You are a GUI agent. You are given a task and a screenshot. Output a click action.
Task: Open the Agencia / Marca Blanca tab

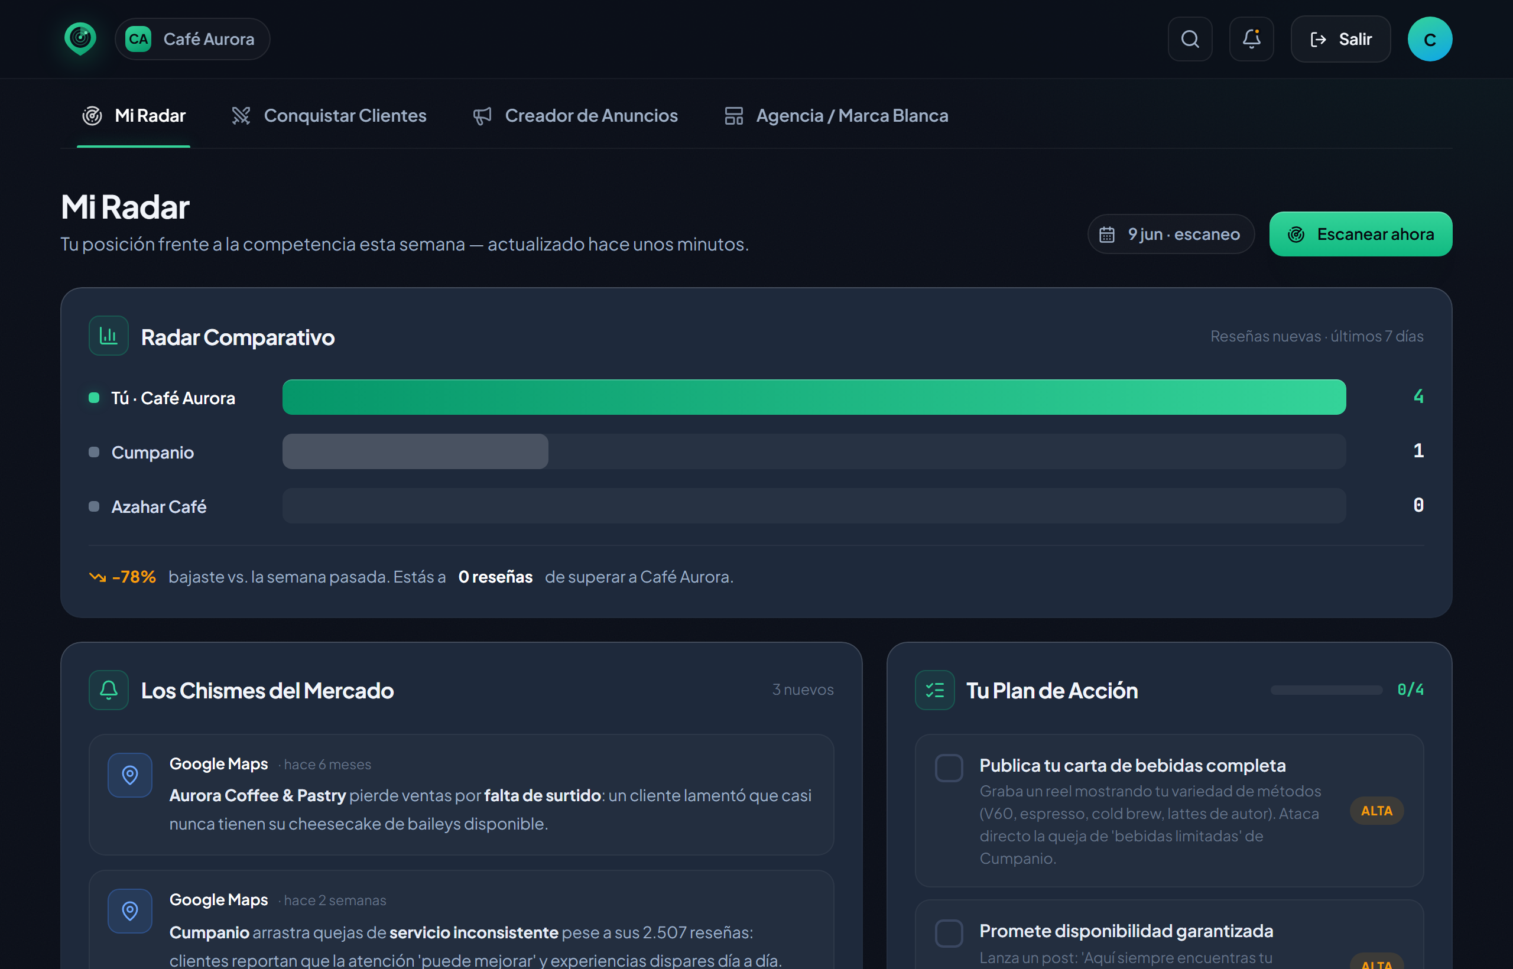click(836, 116)
